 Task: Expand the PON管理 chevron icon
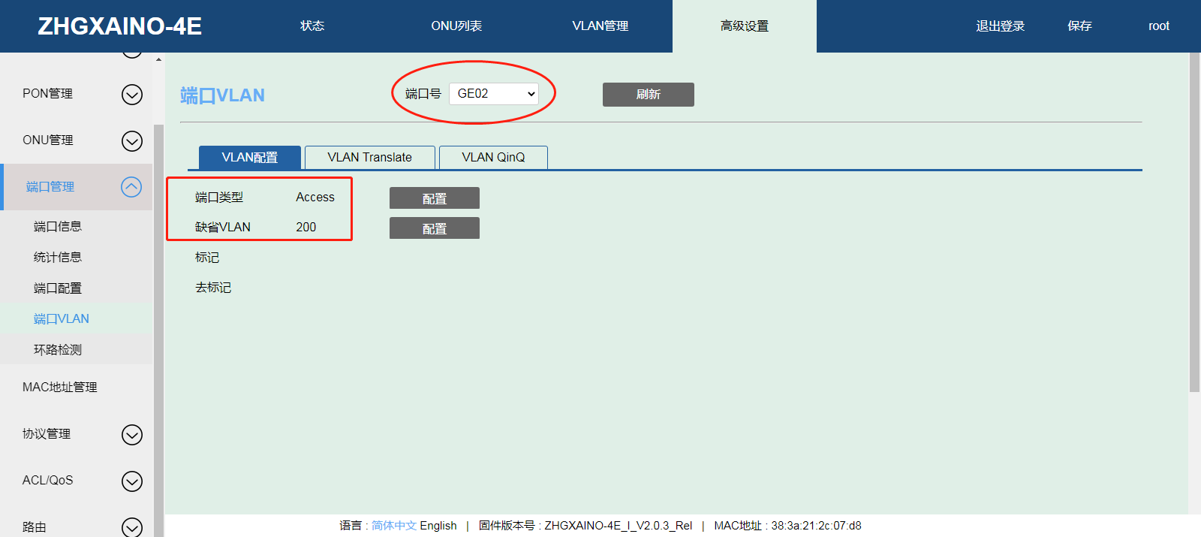(132, 95)
